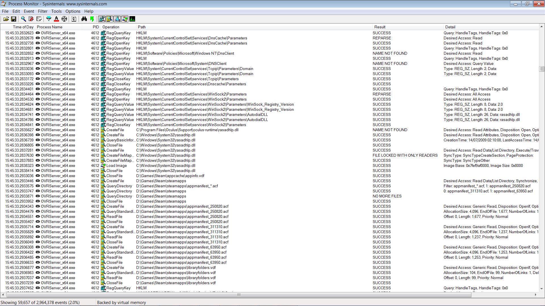The image size is (545, 306).
Task: Click the Operation column header
Action: point(118,27)
